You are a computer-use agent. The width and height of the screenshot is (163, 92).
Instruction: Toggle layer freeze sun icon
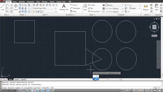[x=36, y=11]
